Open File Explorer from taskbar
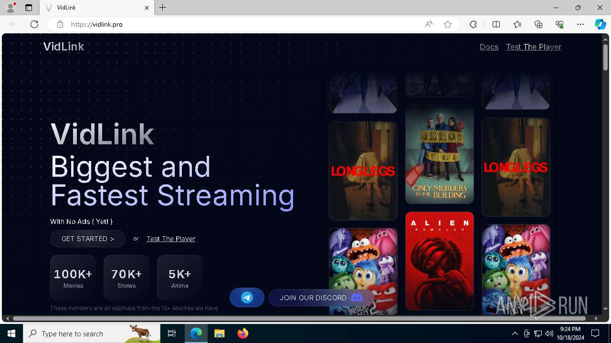611x343 pixels. click(219, 333)
